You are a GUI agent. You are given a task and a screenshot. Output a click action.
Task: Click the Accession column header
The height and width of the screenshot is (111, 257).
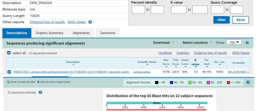click(x=239, y=63)
